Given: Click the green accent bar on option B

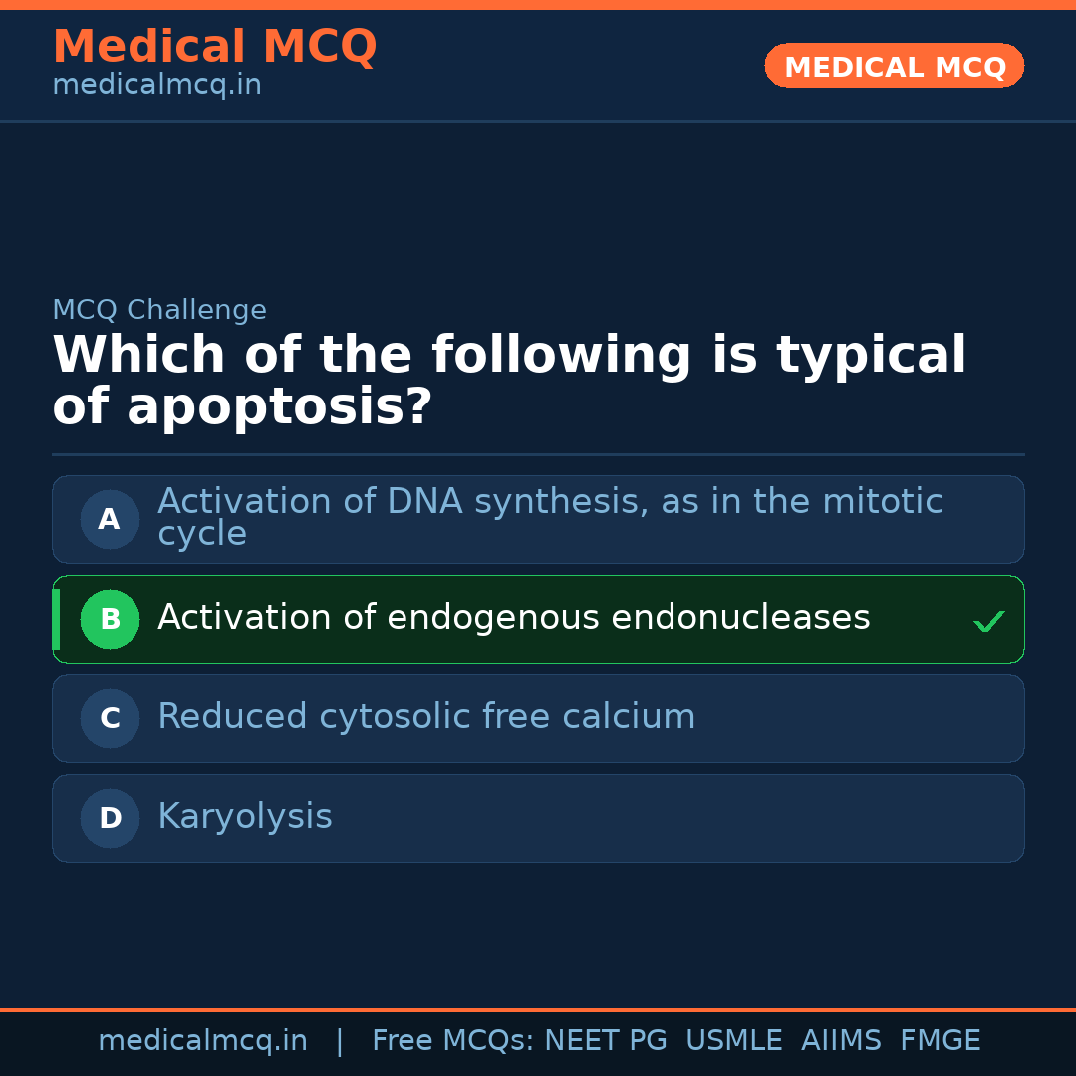Looking at the screenshot, I should click(56, 619).
